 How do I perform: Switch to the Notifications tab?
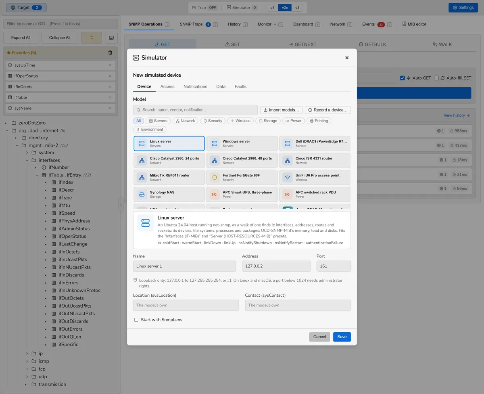coord(195,86)
